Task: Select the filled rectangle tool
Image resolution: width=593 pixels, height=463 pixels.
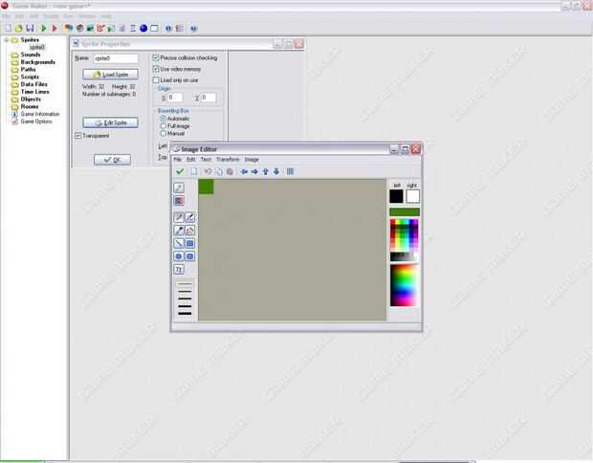Action: point(189,243)
